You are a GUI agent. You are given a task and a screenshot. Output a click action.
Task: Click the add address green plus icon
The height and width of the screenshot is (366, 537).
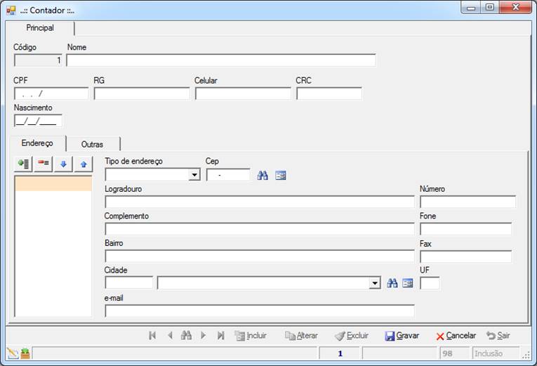click(23, 164)
